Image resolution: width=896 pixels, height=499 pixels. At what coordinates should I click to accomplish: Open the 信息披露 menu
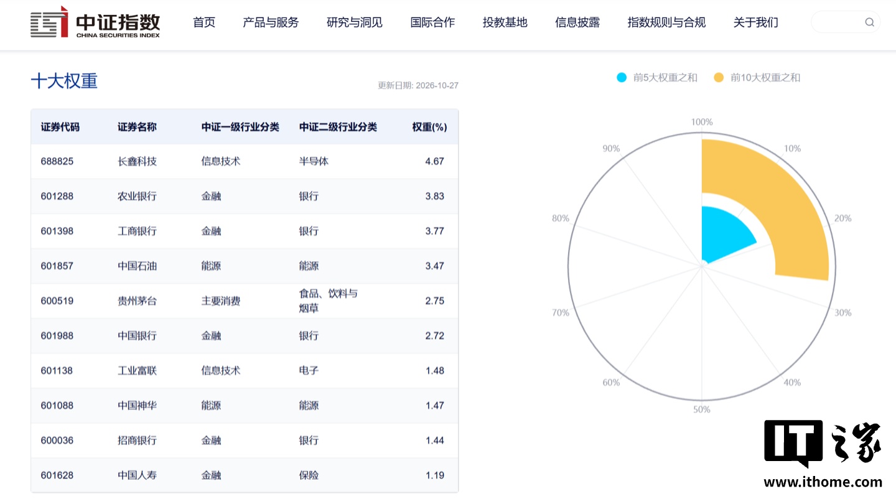[x=577, y=22]
